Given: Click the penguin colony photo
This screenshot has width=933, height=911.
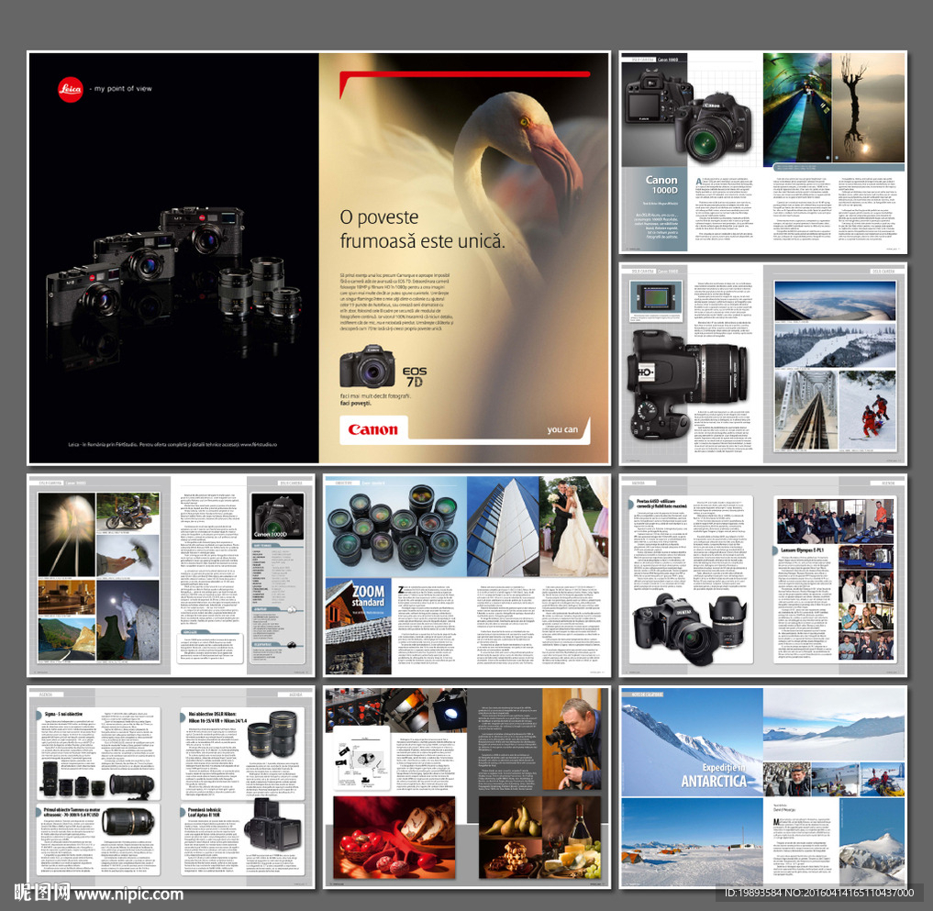Looking at the screenshot, I should click(786, 778).
